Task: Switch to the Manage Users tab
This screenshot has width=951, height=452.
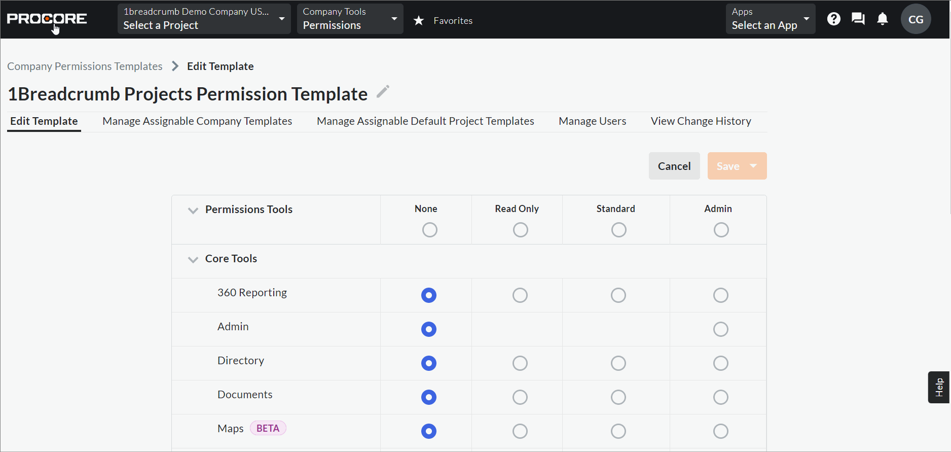Action: pos(592,121)
